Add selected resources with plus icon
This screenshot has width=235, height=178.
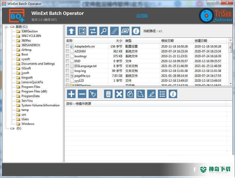pyautogui.click(x=71, y=94)
